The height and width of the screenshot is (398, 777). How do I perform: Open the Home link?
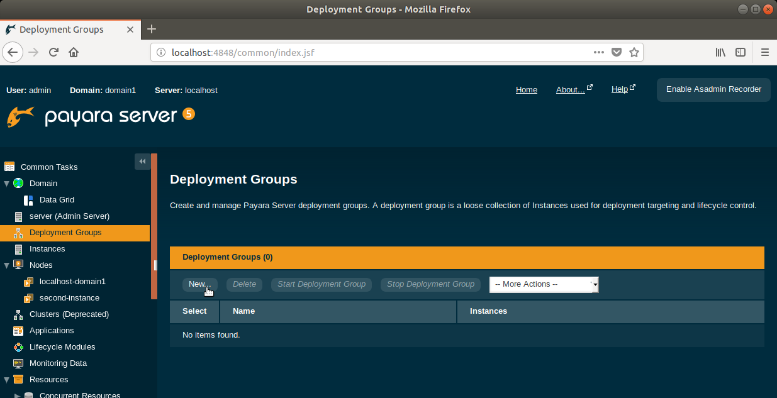(527, 90)
